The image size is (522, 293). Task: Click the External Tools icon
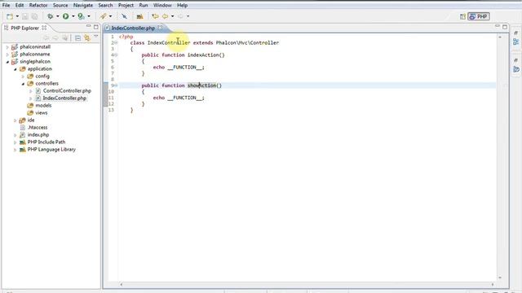[104, 16]
